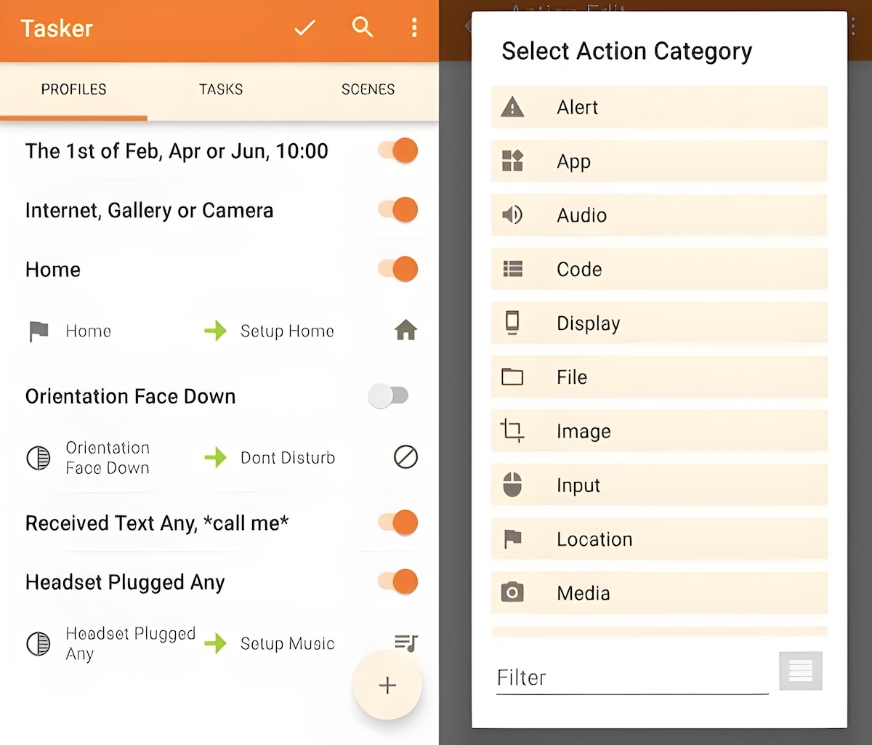Choose the Code action category
Screen dimensions: 872x745
pos(659,269)
